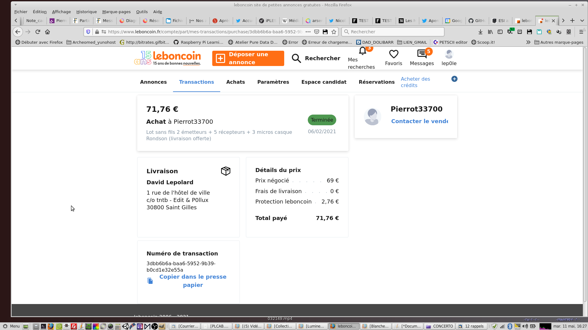Click Contacter le vendeur link
Screen dimensions: 588x330
pyautogui.click(x=420, y=121)
